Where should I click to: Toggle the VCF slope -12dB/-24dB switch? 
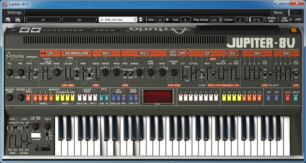tap(202, 74)
